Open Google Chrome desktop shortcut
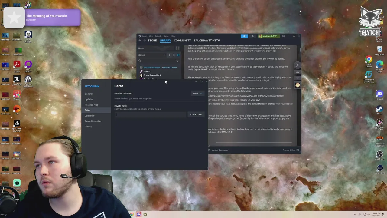This screenshot has width=387, height=218. click(369, 61)
